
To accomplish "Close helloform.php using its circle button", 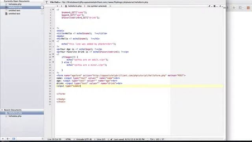I will [42, 7].
